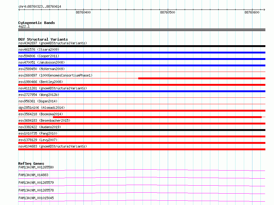Click blue feature bar under nsv4111261
This screenshot has height=205, width=274.
click(142, 91)
